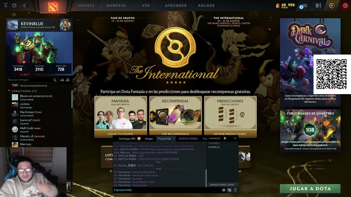Viewport: 351px width, 197px height.
Task: Open the APRENDER menu
Action: 176,5
